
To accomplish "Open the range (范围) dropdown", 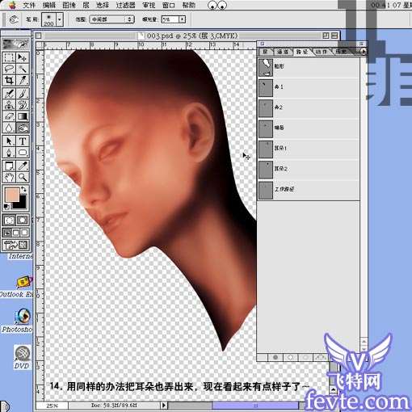I will pos(111,19).
